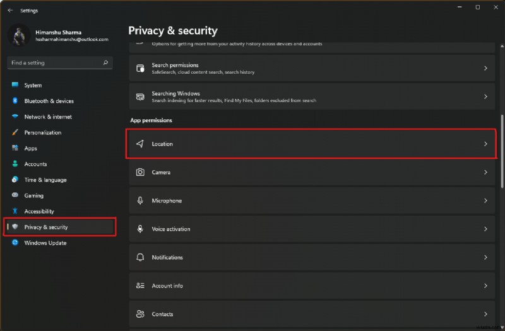Click the Windows Update sync icon
The height and width of the screenshot is (331, 505).
(15, 243)
